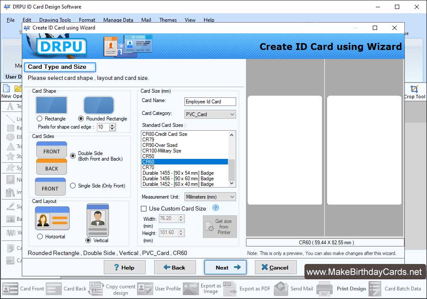Viewport: 427px width, 299px height.
Task: Select the Text tool icon in left sidebar
Action: [x=10, y=106]
